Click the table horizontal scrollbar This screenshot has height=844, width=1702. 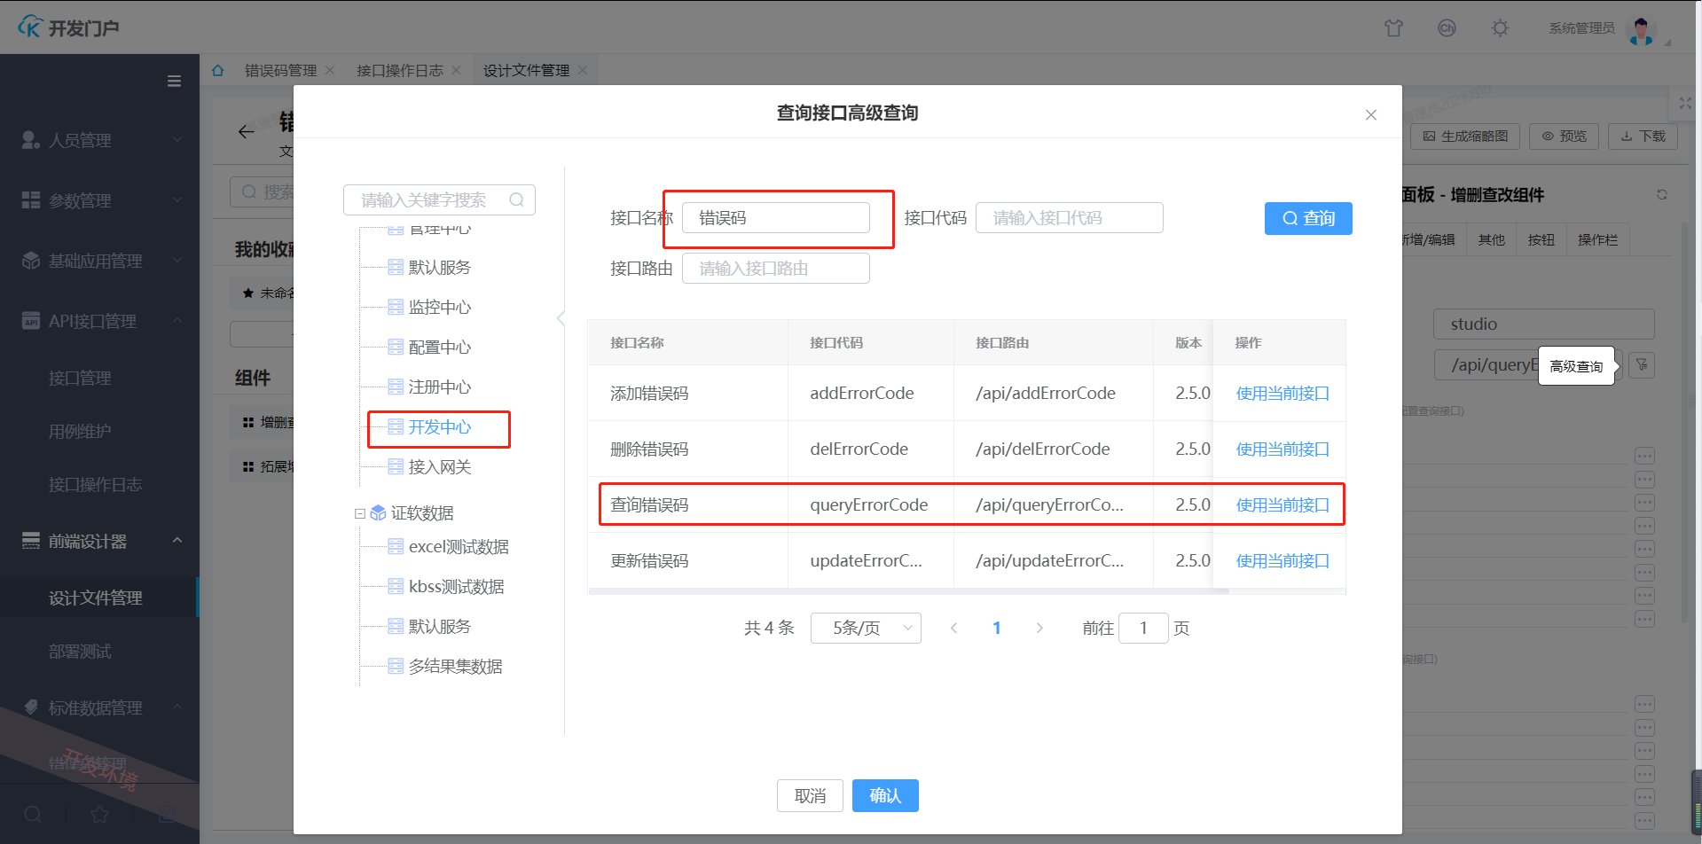point(908,591)
